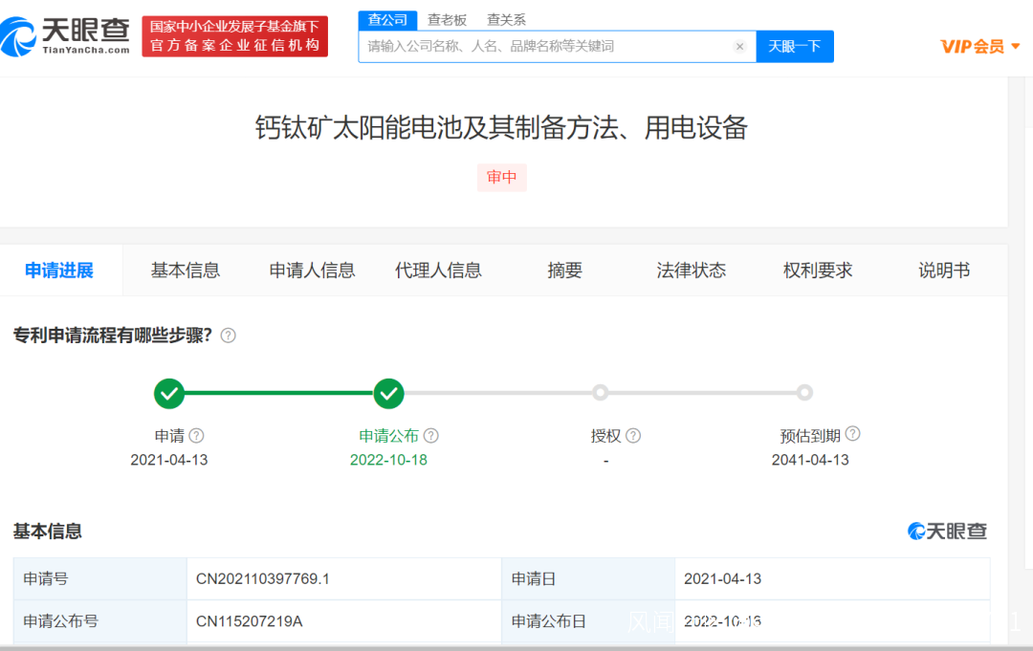Click the green checkmark for 申请公布 stage
The image size is (1033, 651).
pyautogui.click(x=388, y=393)
